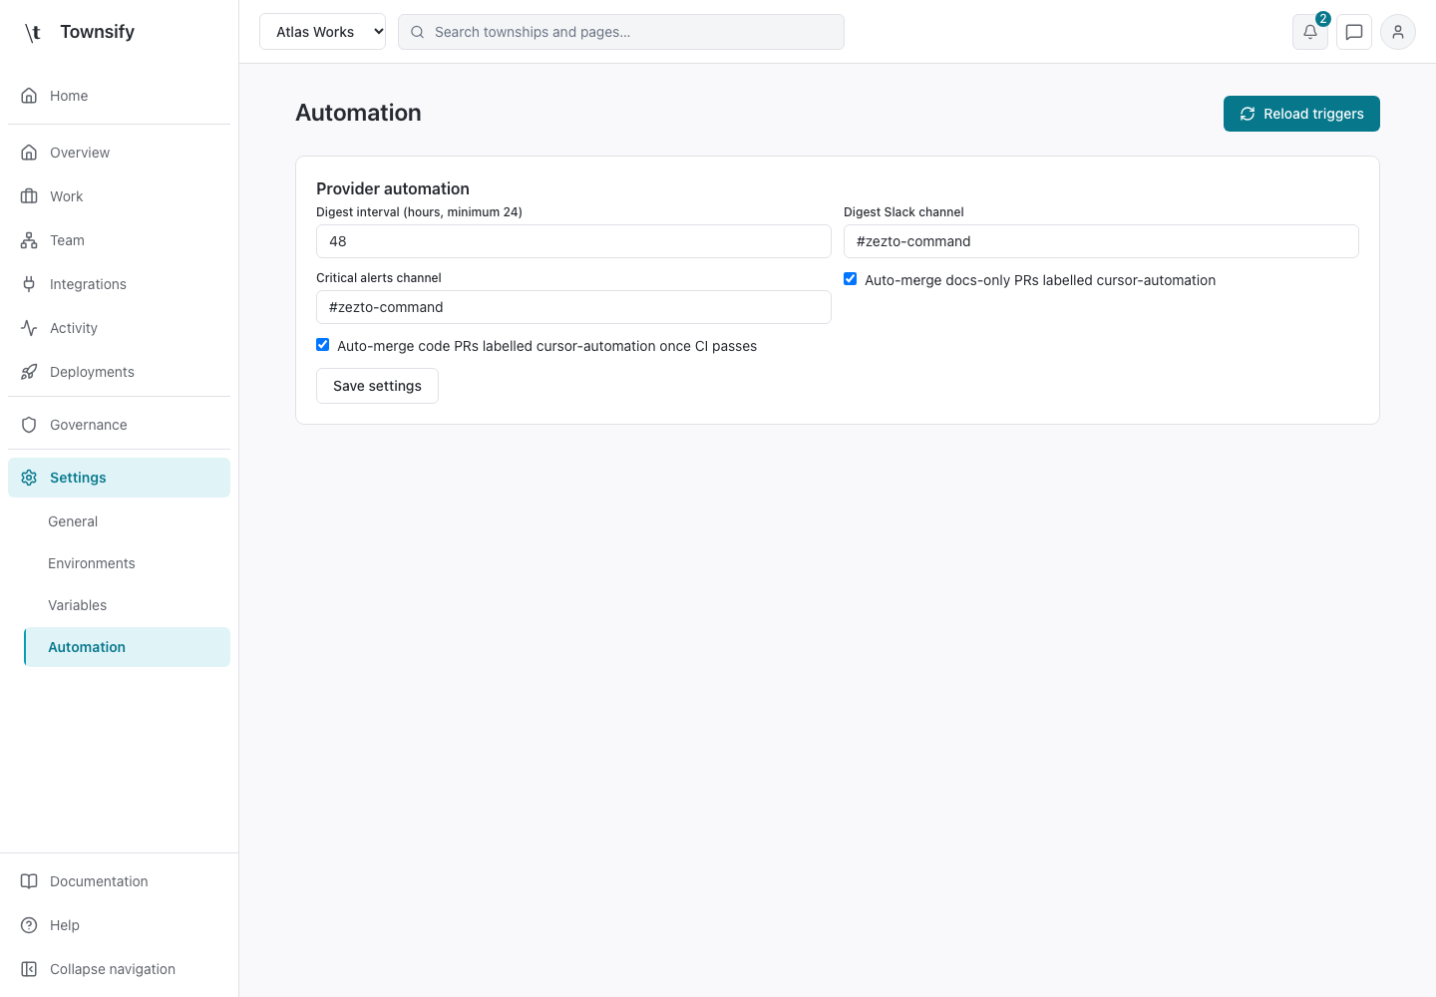Click the Work briefcase icon

(29, 196)
